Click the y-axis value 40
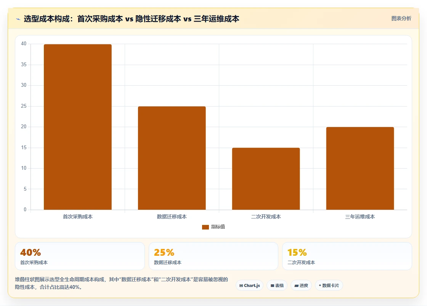The width and height of the screenshot is (427, 306). pyautogui.click(x=24, y=44)
